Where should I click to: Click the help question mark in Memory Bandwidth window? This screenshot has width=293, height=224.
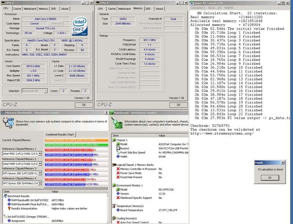coord(106,113)
